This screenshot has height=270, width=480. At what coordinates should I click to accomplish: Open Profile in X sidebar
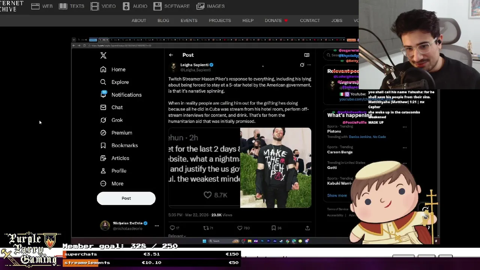[113, 171]
